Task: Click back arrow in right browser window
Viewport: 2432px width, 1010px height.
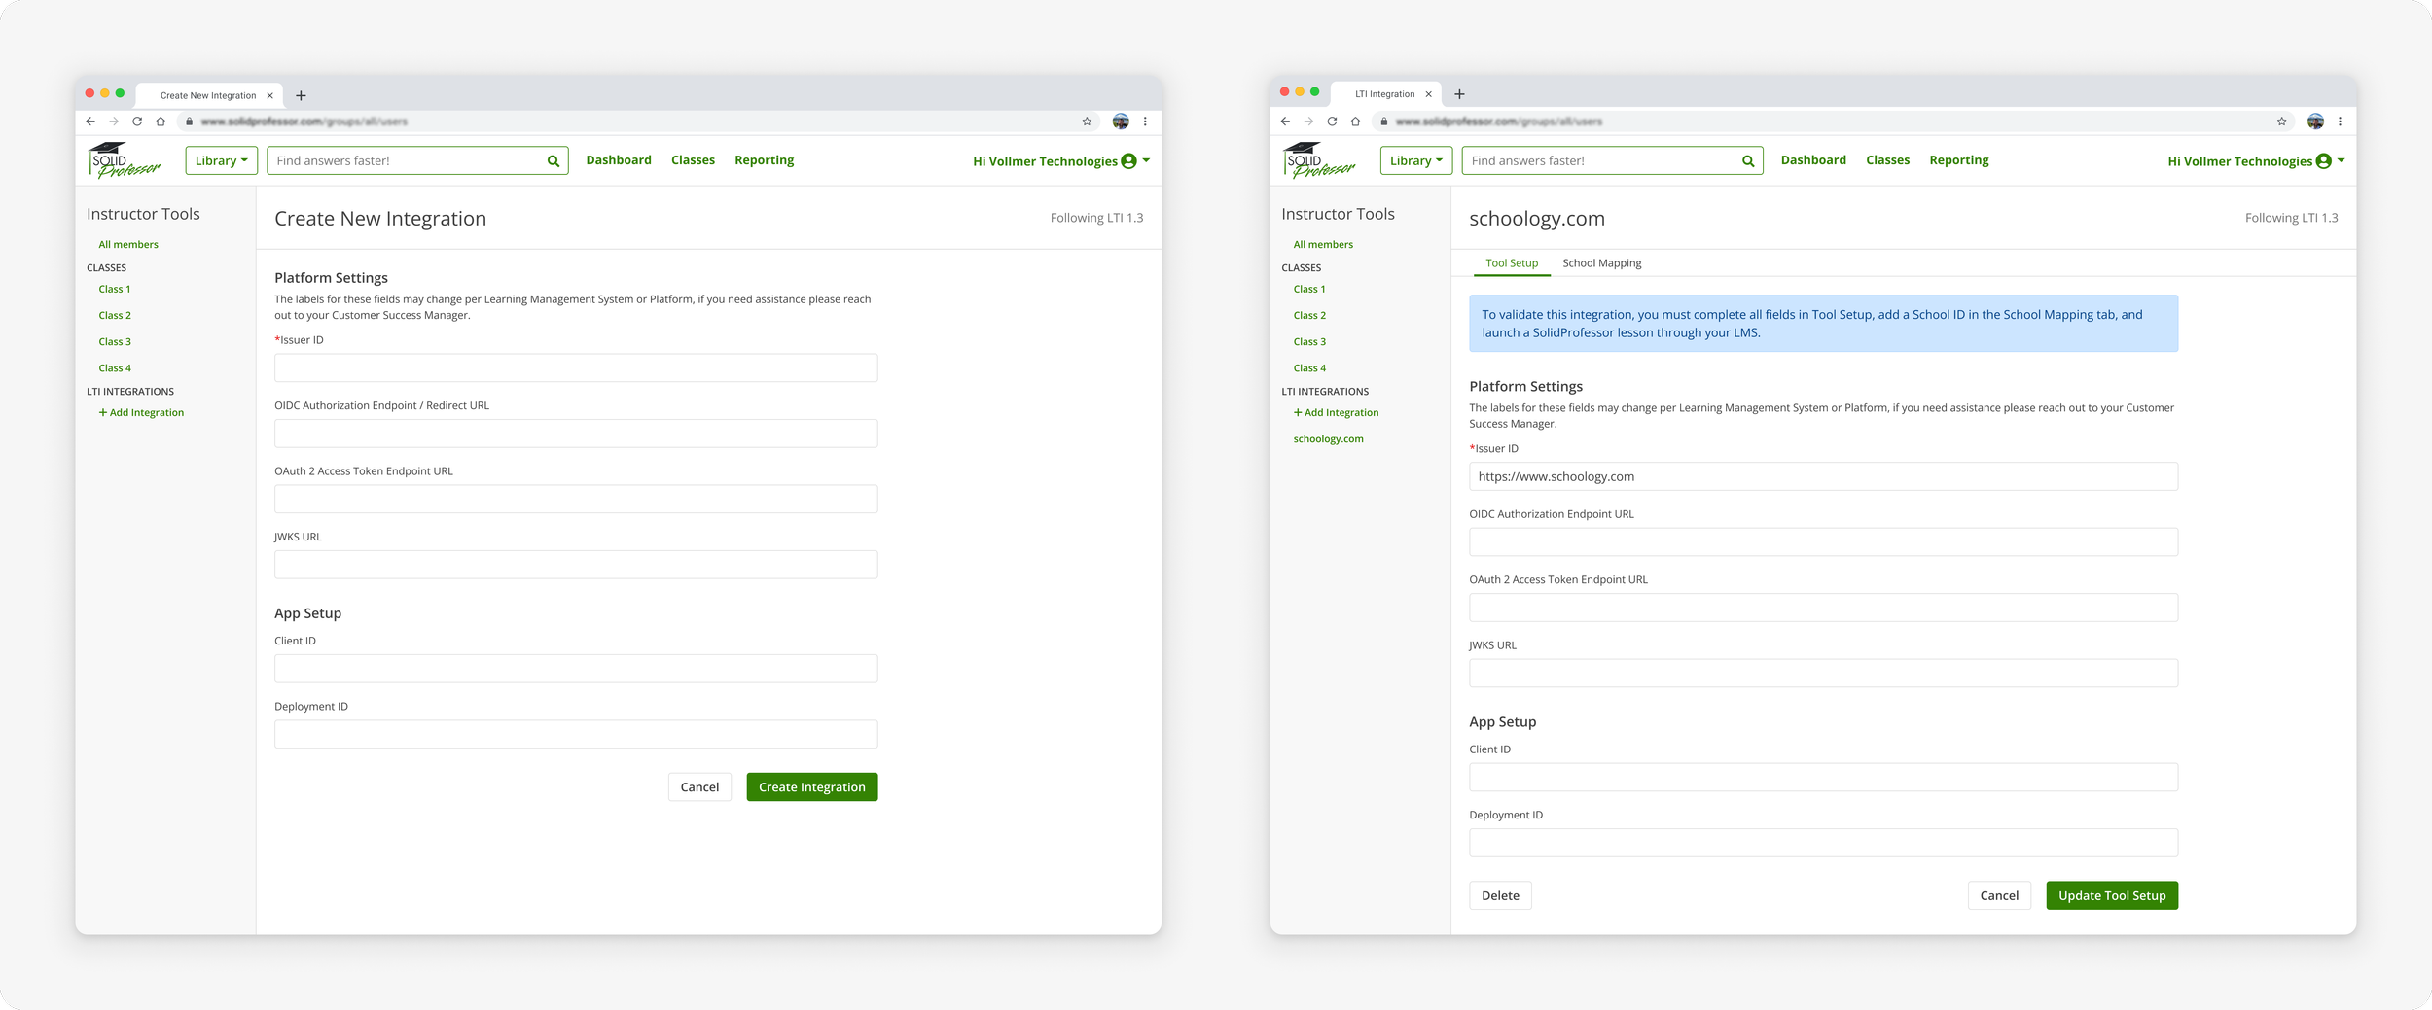Action: pyautogui.click(x=1285, y=122)
